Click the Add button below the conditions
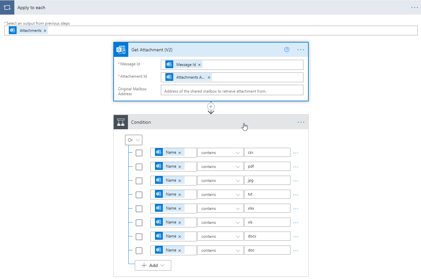The height and width of the screenshot is (279, 421). (150, 265)
